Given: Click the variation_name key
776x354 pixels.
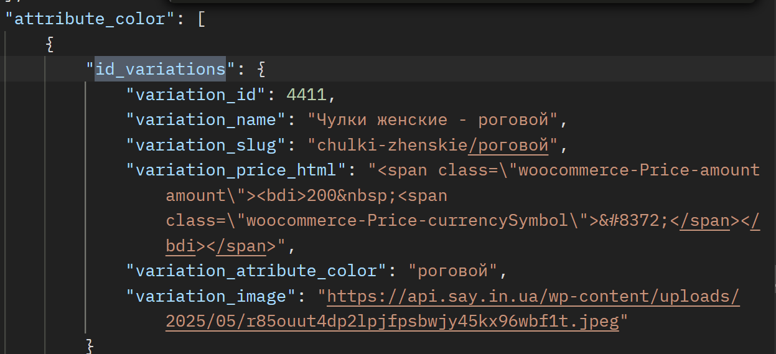Looking at the screenshot, I should pos(205,119).
